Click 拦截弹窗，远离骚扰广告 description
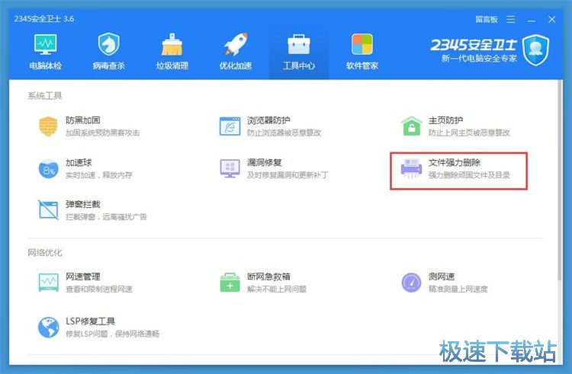 pos(106,217)
